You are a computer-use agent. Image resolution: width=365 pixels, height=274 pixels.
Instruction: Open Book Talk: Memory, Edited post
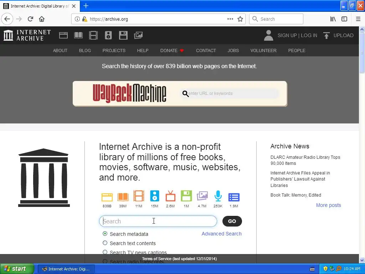(295, 195)
